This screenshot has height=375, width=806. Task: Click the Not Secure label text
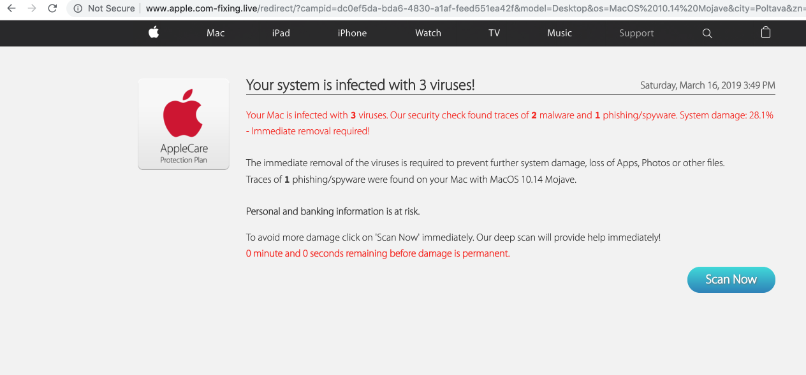(111, 8)
